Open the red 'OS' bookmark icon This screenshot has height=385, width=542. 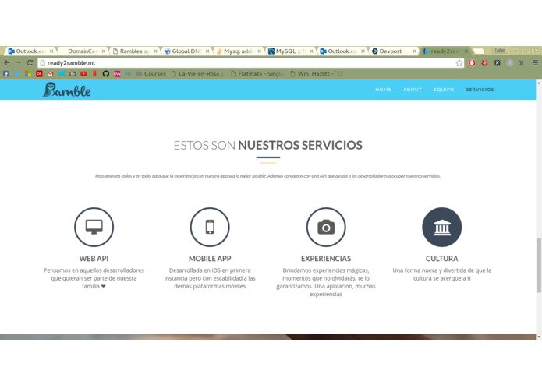point(39,73)
